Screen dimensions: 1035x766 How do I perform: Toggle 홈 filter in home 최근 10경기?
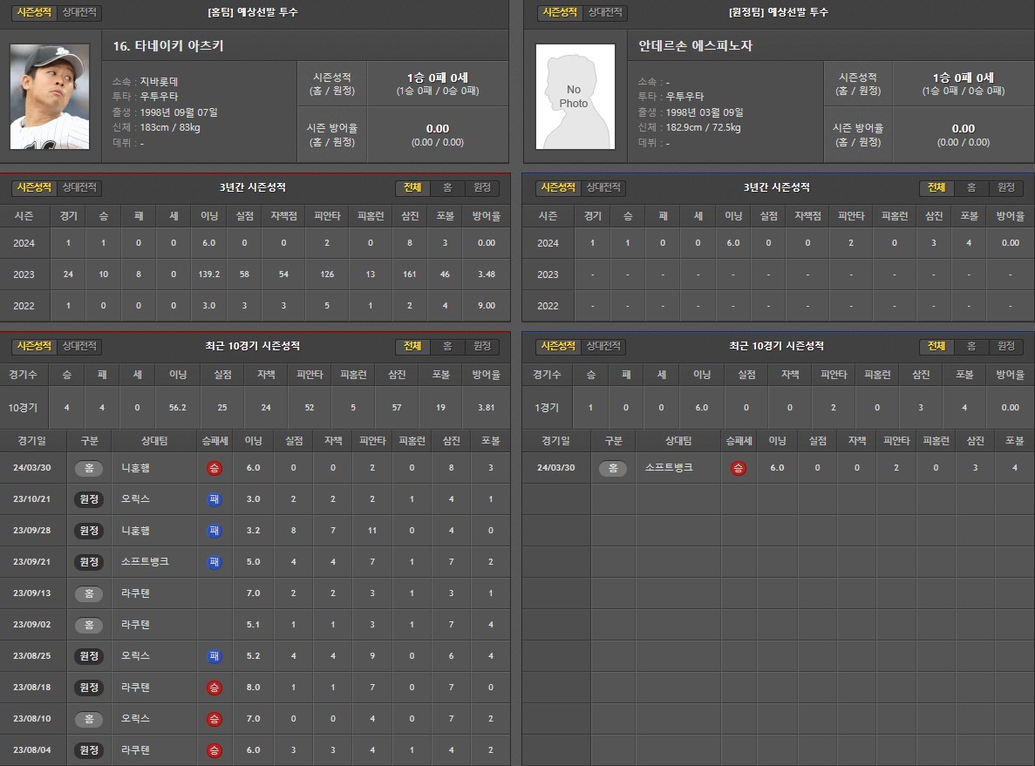point(447,346)
